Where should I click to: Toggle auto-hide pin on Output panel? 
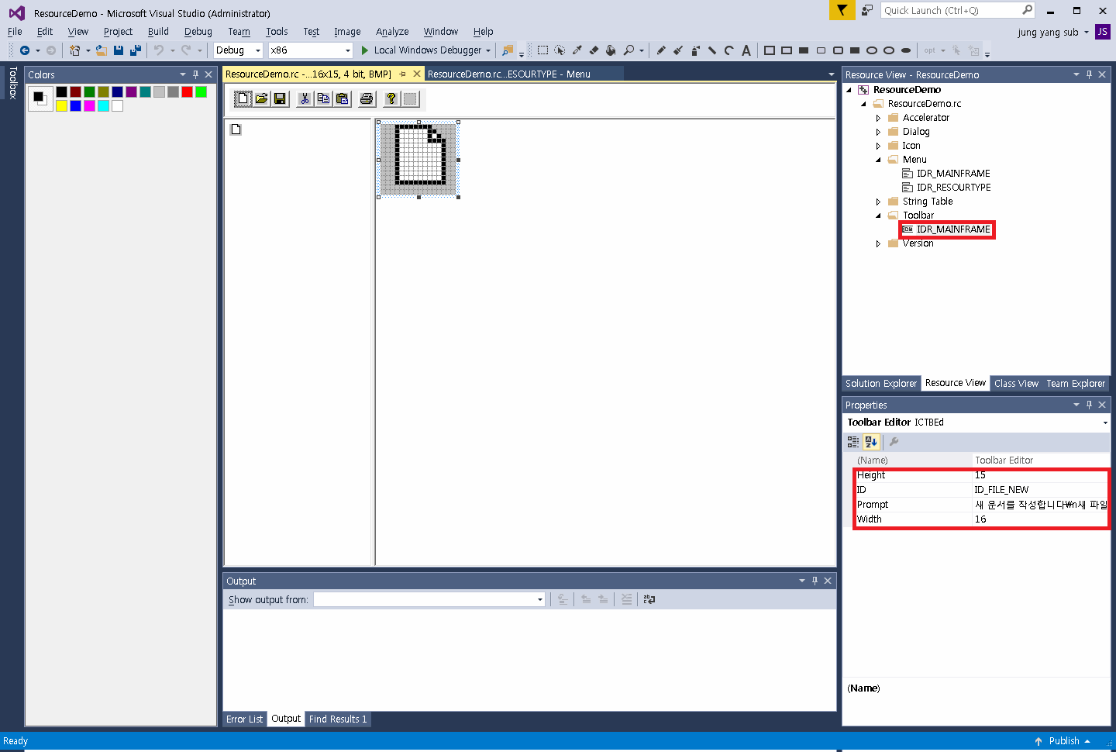coord(815,581)
